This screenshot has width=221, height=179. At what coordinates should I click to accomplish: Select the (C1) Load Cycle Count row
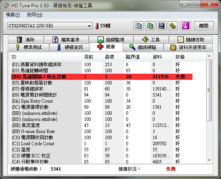click(x=102, y=144)
